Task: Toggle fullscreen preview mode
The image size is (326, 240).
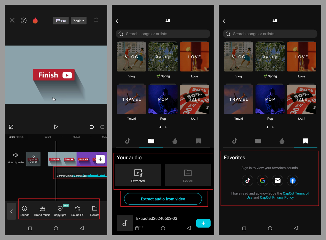Action: click(11, 126)
